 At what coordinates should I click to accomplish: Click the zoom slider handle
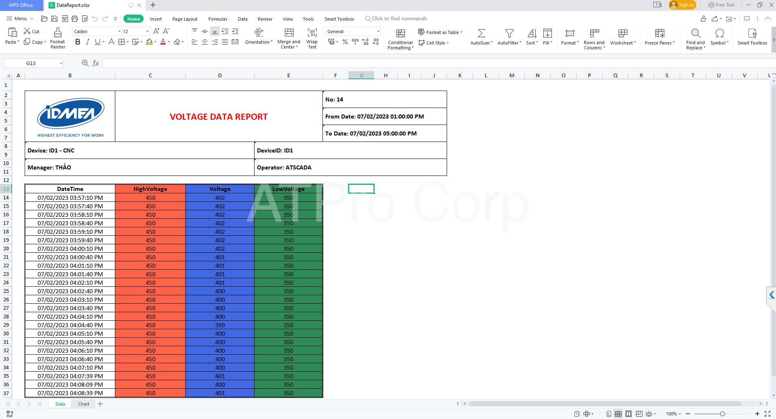(722, 414)
